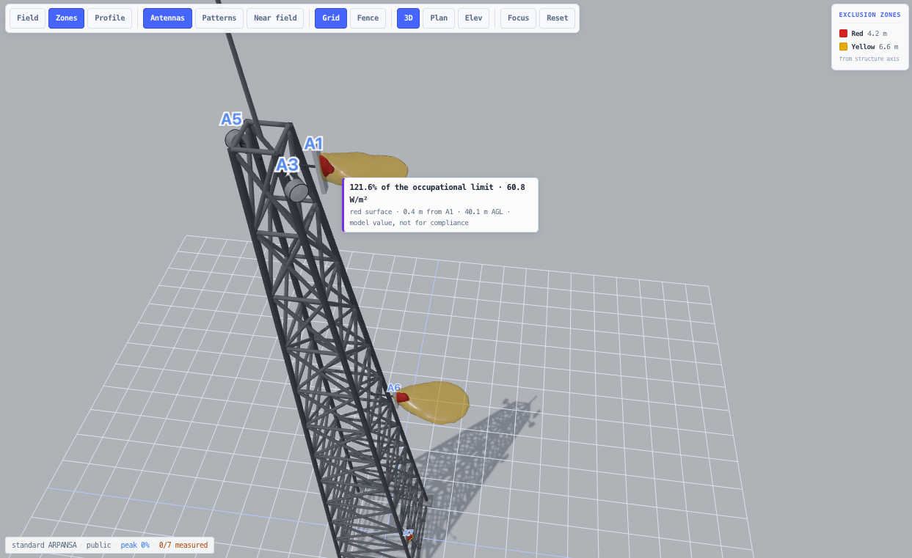Click the A5 drum antenna on tower
The image size is (912, 558).
pos(234,139)
